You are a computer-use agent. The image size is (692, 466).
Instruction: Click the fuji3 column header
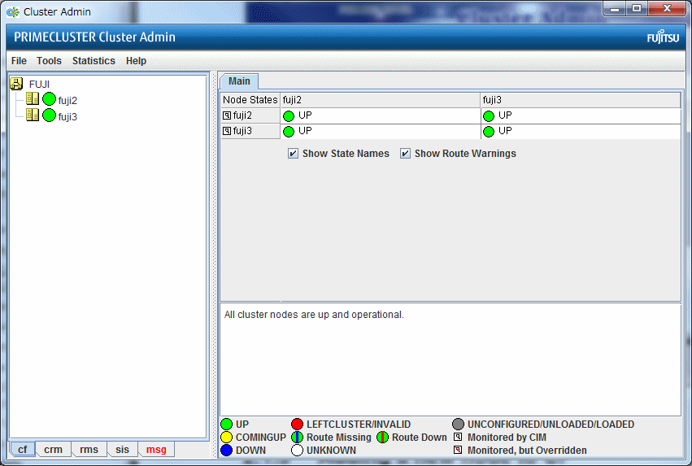(581, 100)
